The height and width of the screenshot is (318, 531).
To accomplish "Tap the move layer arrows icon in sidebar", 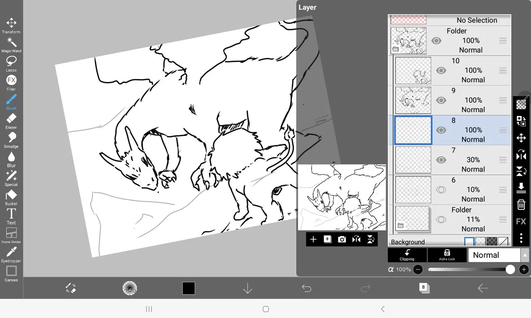I will click(x=521, y=138).
